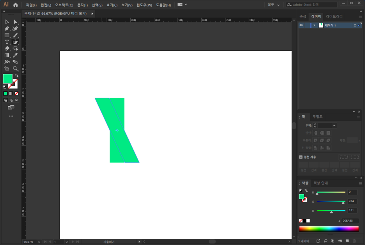Set paint to solid Color button
This screenshot has width=365, height=245.
(5, 93)
